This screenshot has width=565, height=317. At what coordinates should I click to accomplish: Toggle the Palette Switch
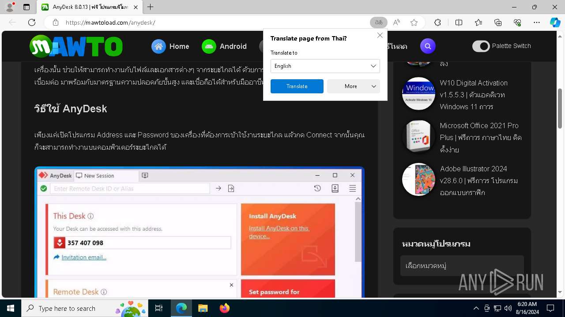click(481, 46)
